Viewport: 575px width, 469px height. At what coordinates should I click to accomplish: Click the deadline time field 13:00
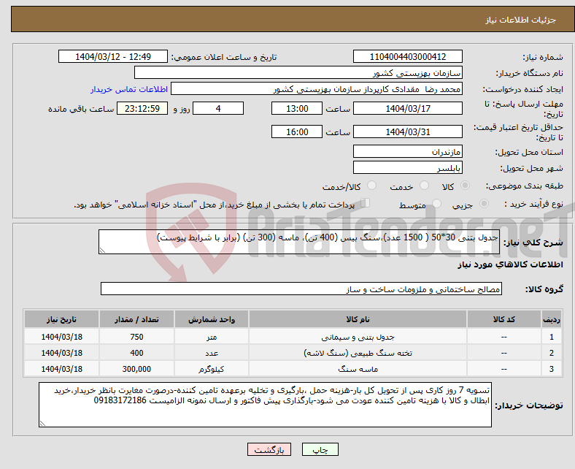pos(297,108)
